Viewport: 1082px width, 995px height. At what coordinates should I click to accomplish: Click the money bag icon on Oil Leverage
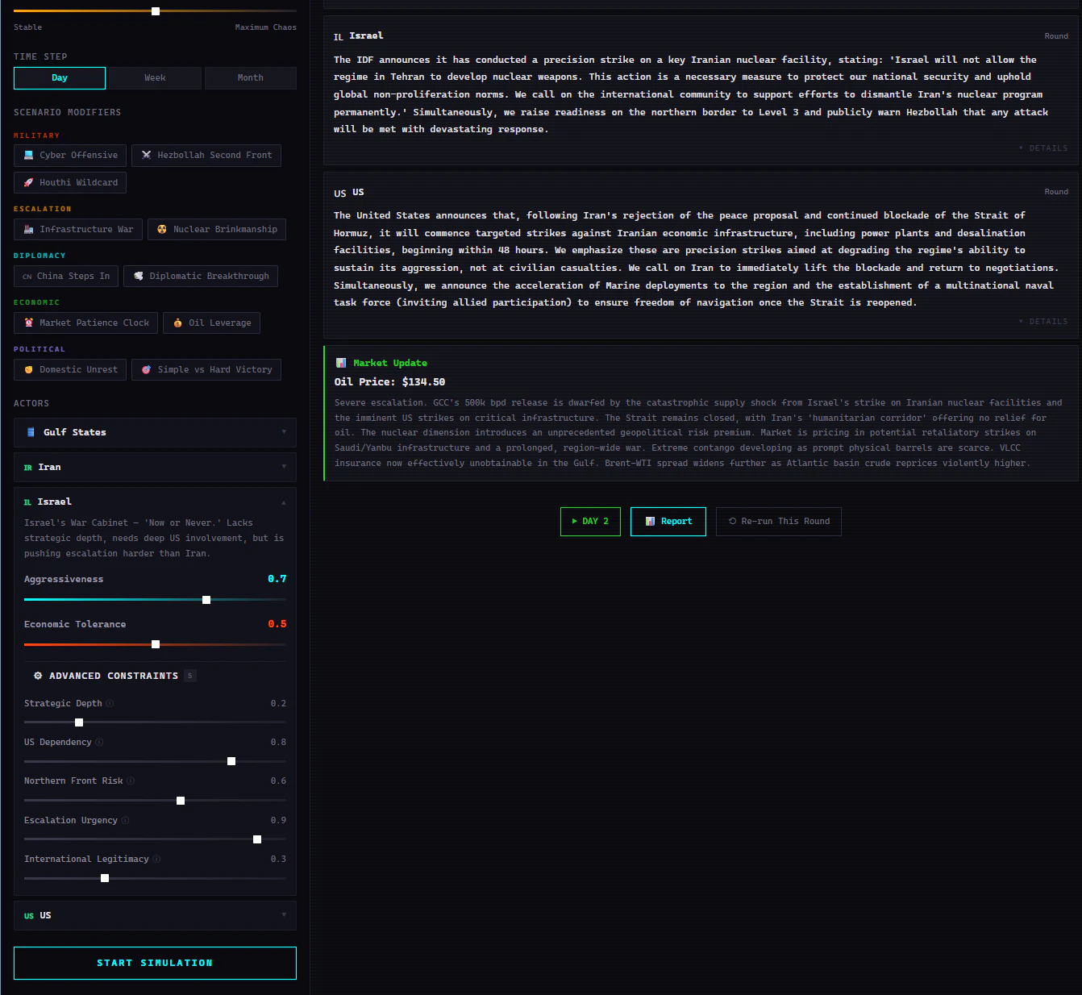pyautogui.click(x=178, y=323)
